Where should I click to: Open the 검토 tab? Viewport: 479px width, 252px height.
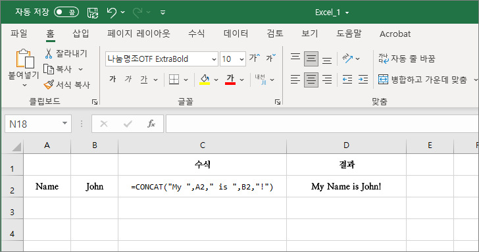pyautogui.click(x=275, y=34)
